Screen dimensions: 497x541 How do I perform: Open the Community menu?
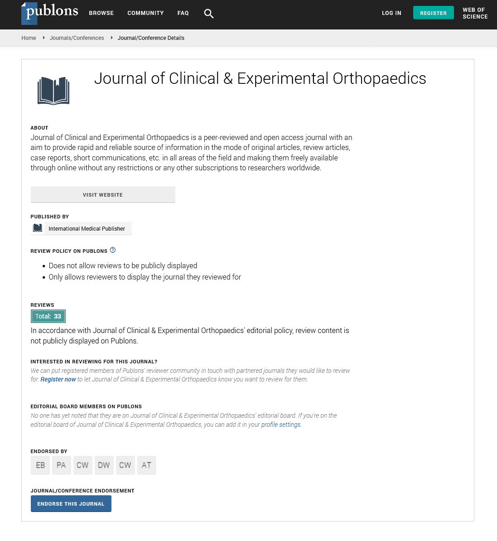coord(145,13)
